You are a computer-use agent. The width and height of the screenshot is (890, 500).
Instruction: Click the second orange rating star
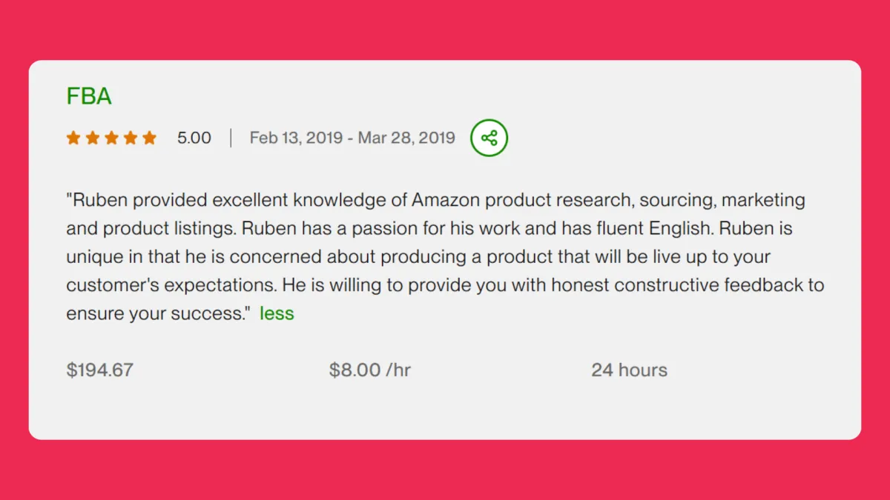[93, 138]
